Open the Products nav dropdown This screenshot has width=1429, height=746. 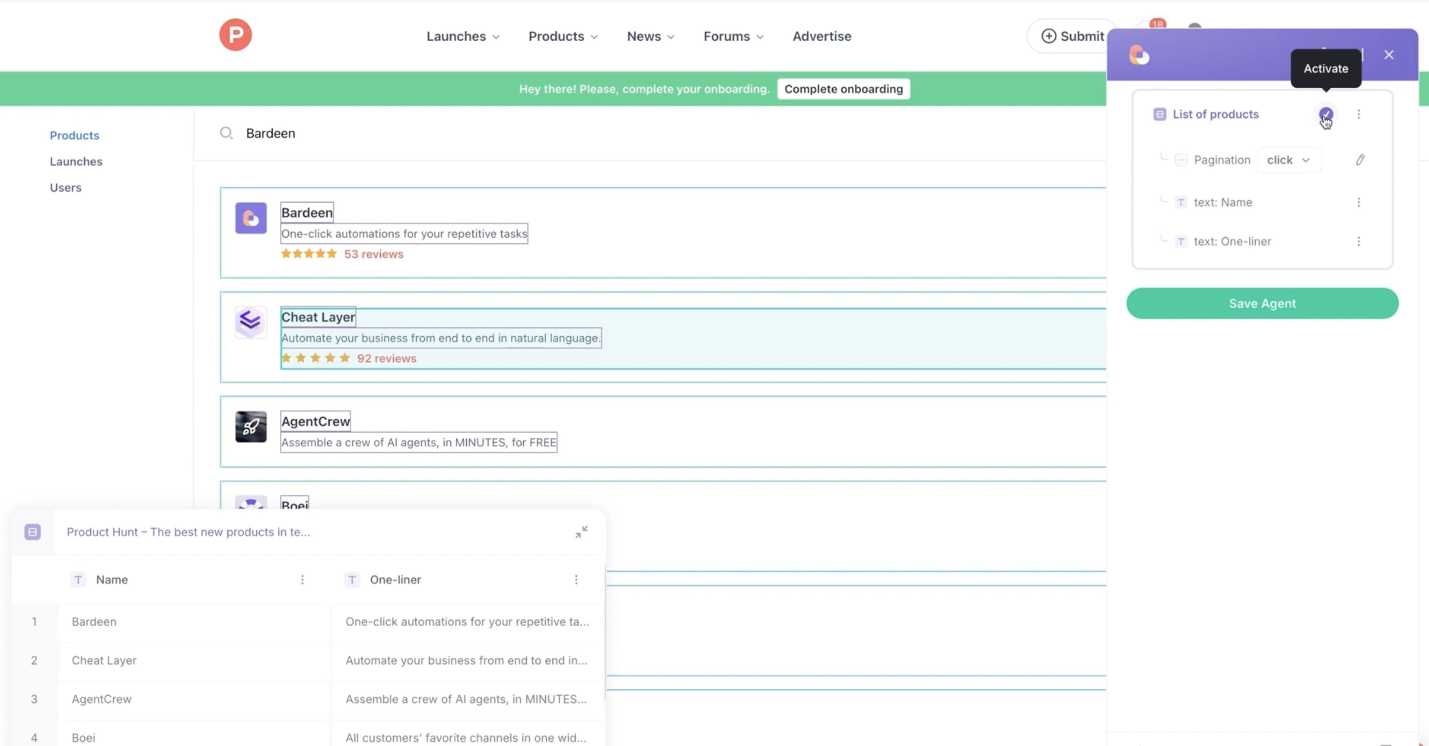[563, 37]
